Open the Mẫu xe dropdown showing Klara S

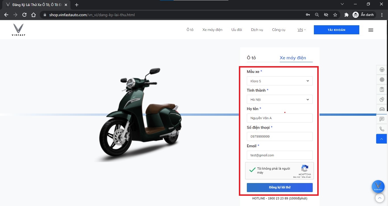(x=280, y=81)
